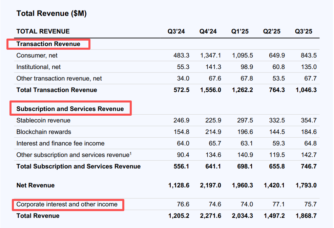Select Q1'25 Total Transaction Revenue value 1,262.2
This screenshot has height=228, width=334.
(242, 90)
